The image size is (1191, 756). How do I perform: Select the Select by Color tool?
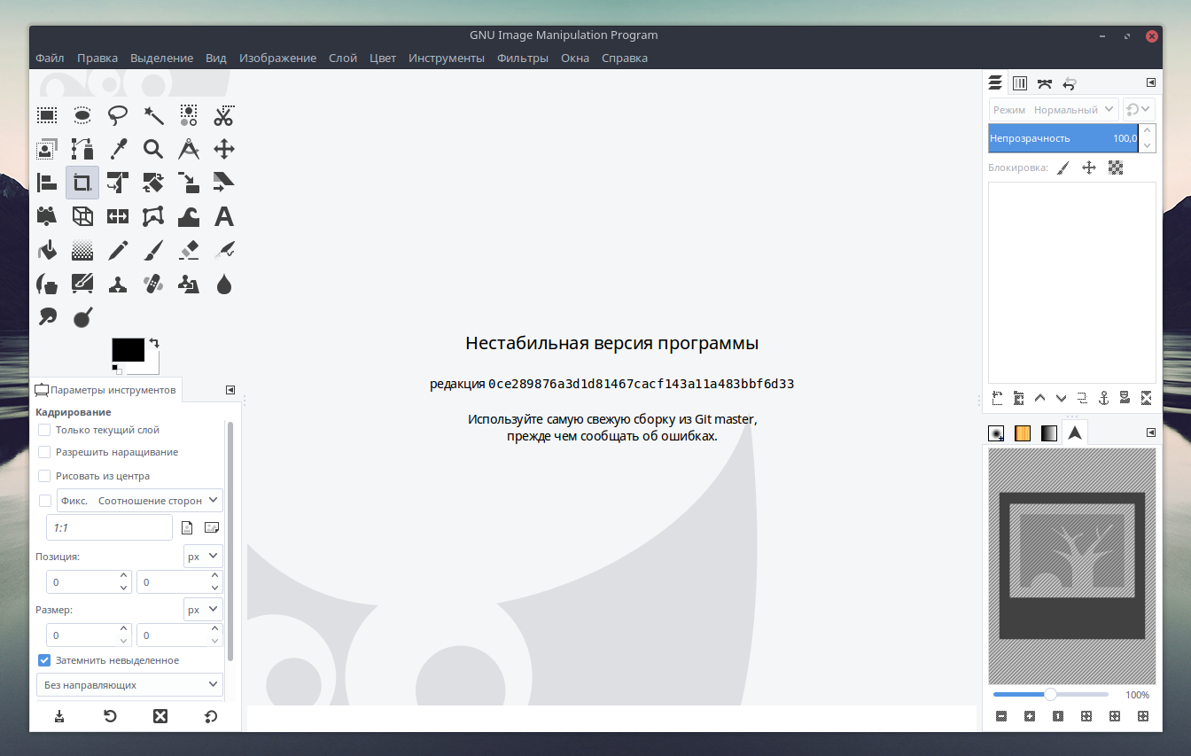[189, 114]
